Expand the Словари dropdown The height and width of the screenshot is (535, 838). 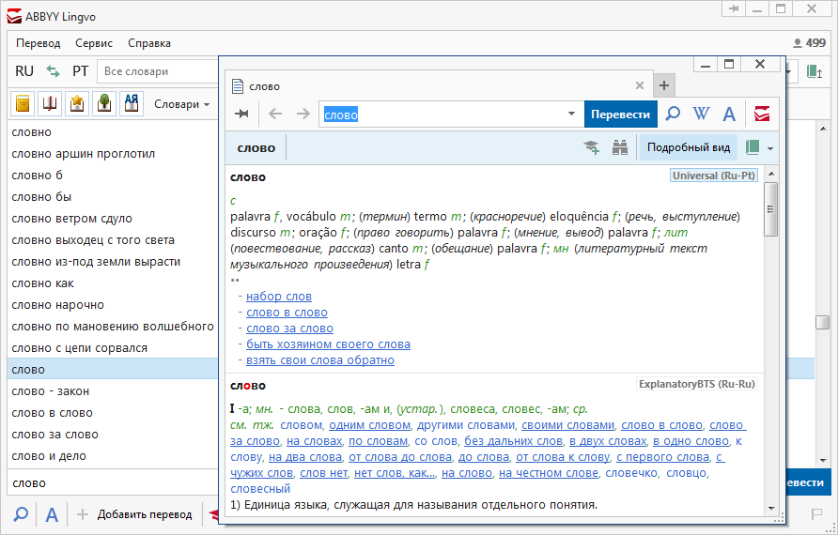click(x=182, y=104)
